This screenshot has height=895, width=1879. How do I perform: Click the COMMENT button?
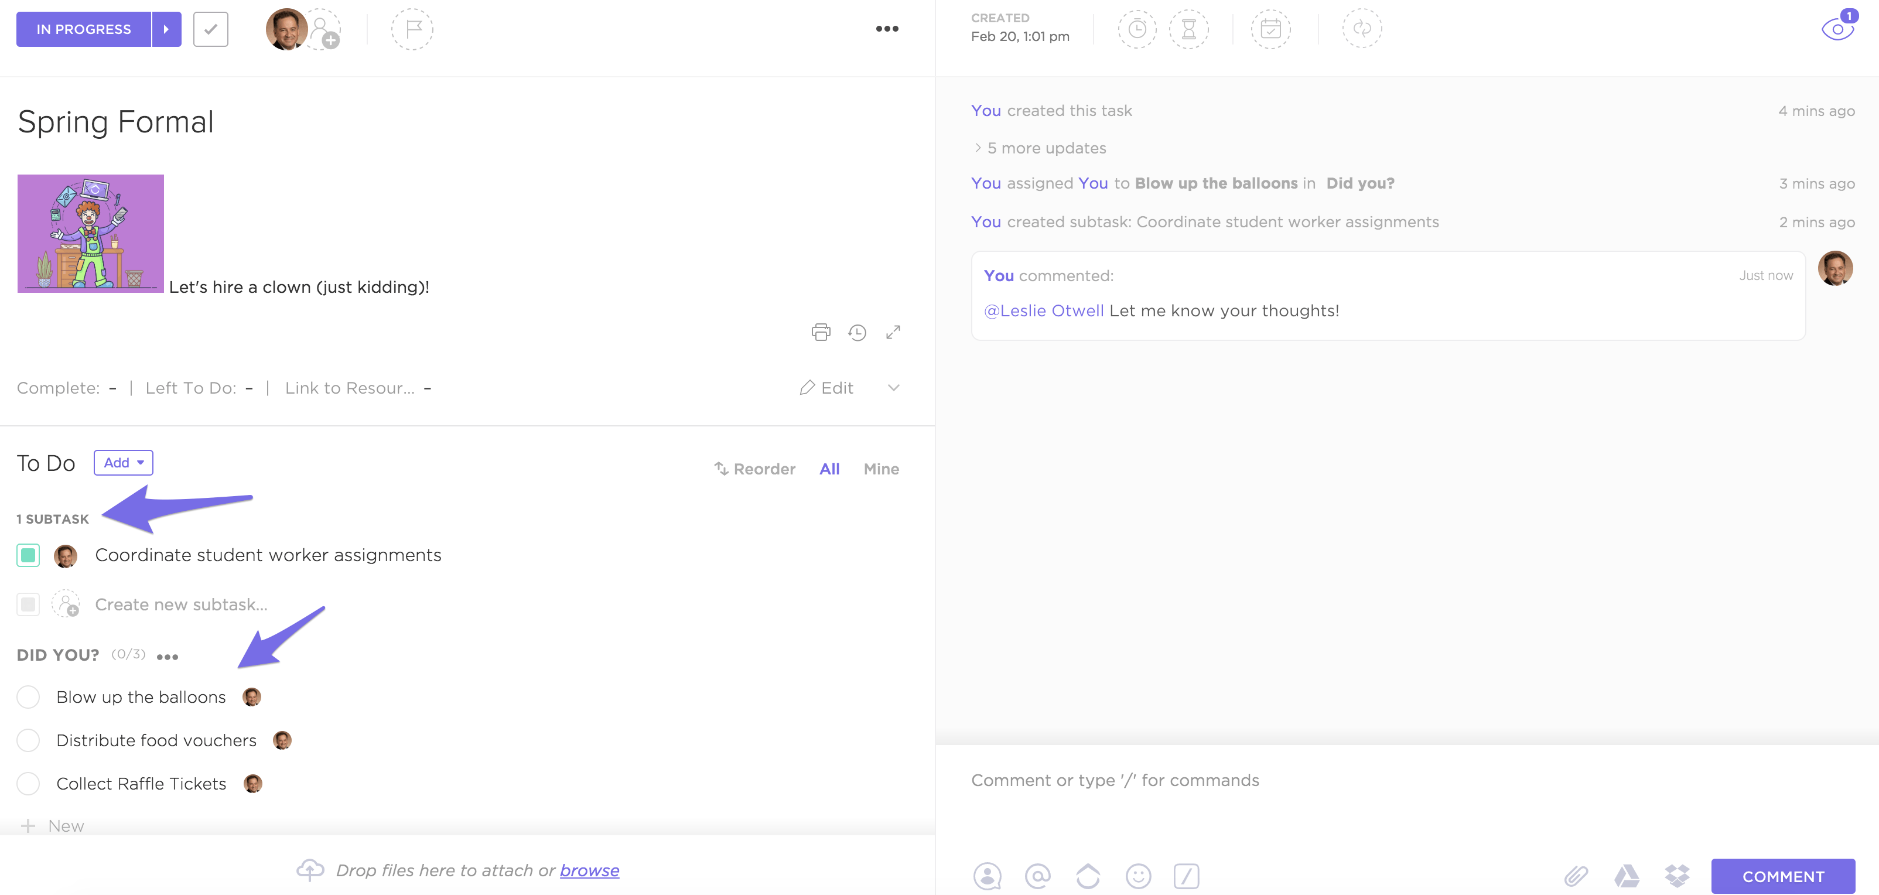tap(1784, 876)
